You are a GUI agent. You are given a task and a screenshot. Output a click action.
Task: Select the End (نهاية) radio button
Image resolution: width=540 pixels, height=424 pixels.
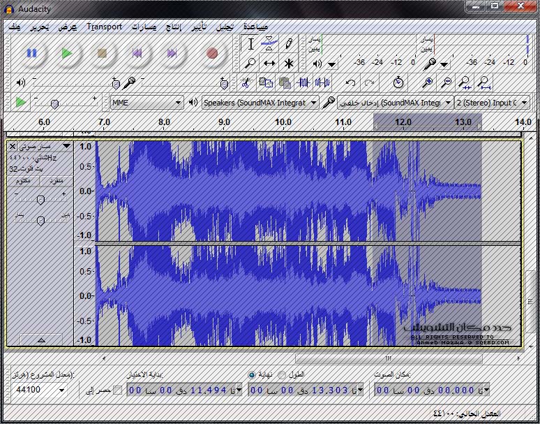(252, 375)
